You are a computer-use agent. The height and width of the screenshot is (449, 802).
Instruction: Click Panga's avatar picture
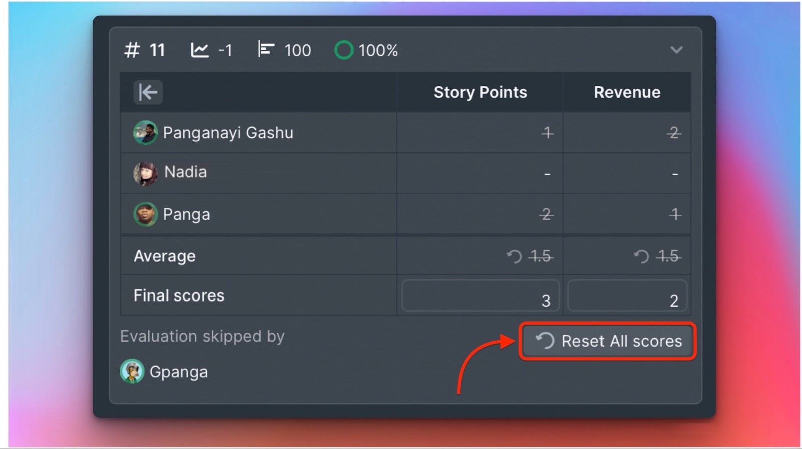click(145, 214)
